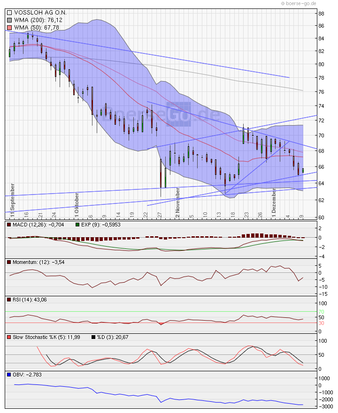Click the 88 price axis value
The image size is (338, 413).
coord(321,14)
